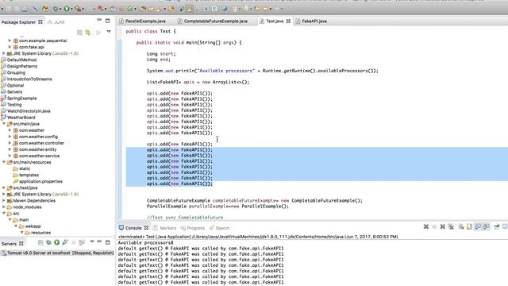
Task: Select Tomcat v8.0 Server at localhost
Action: click(x=57, y=253)
